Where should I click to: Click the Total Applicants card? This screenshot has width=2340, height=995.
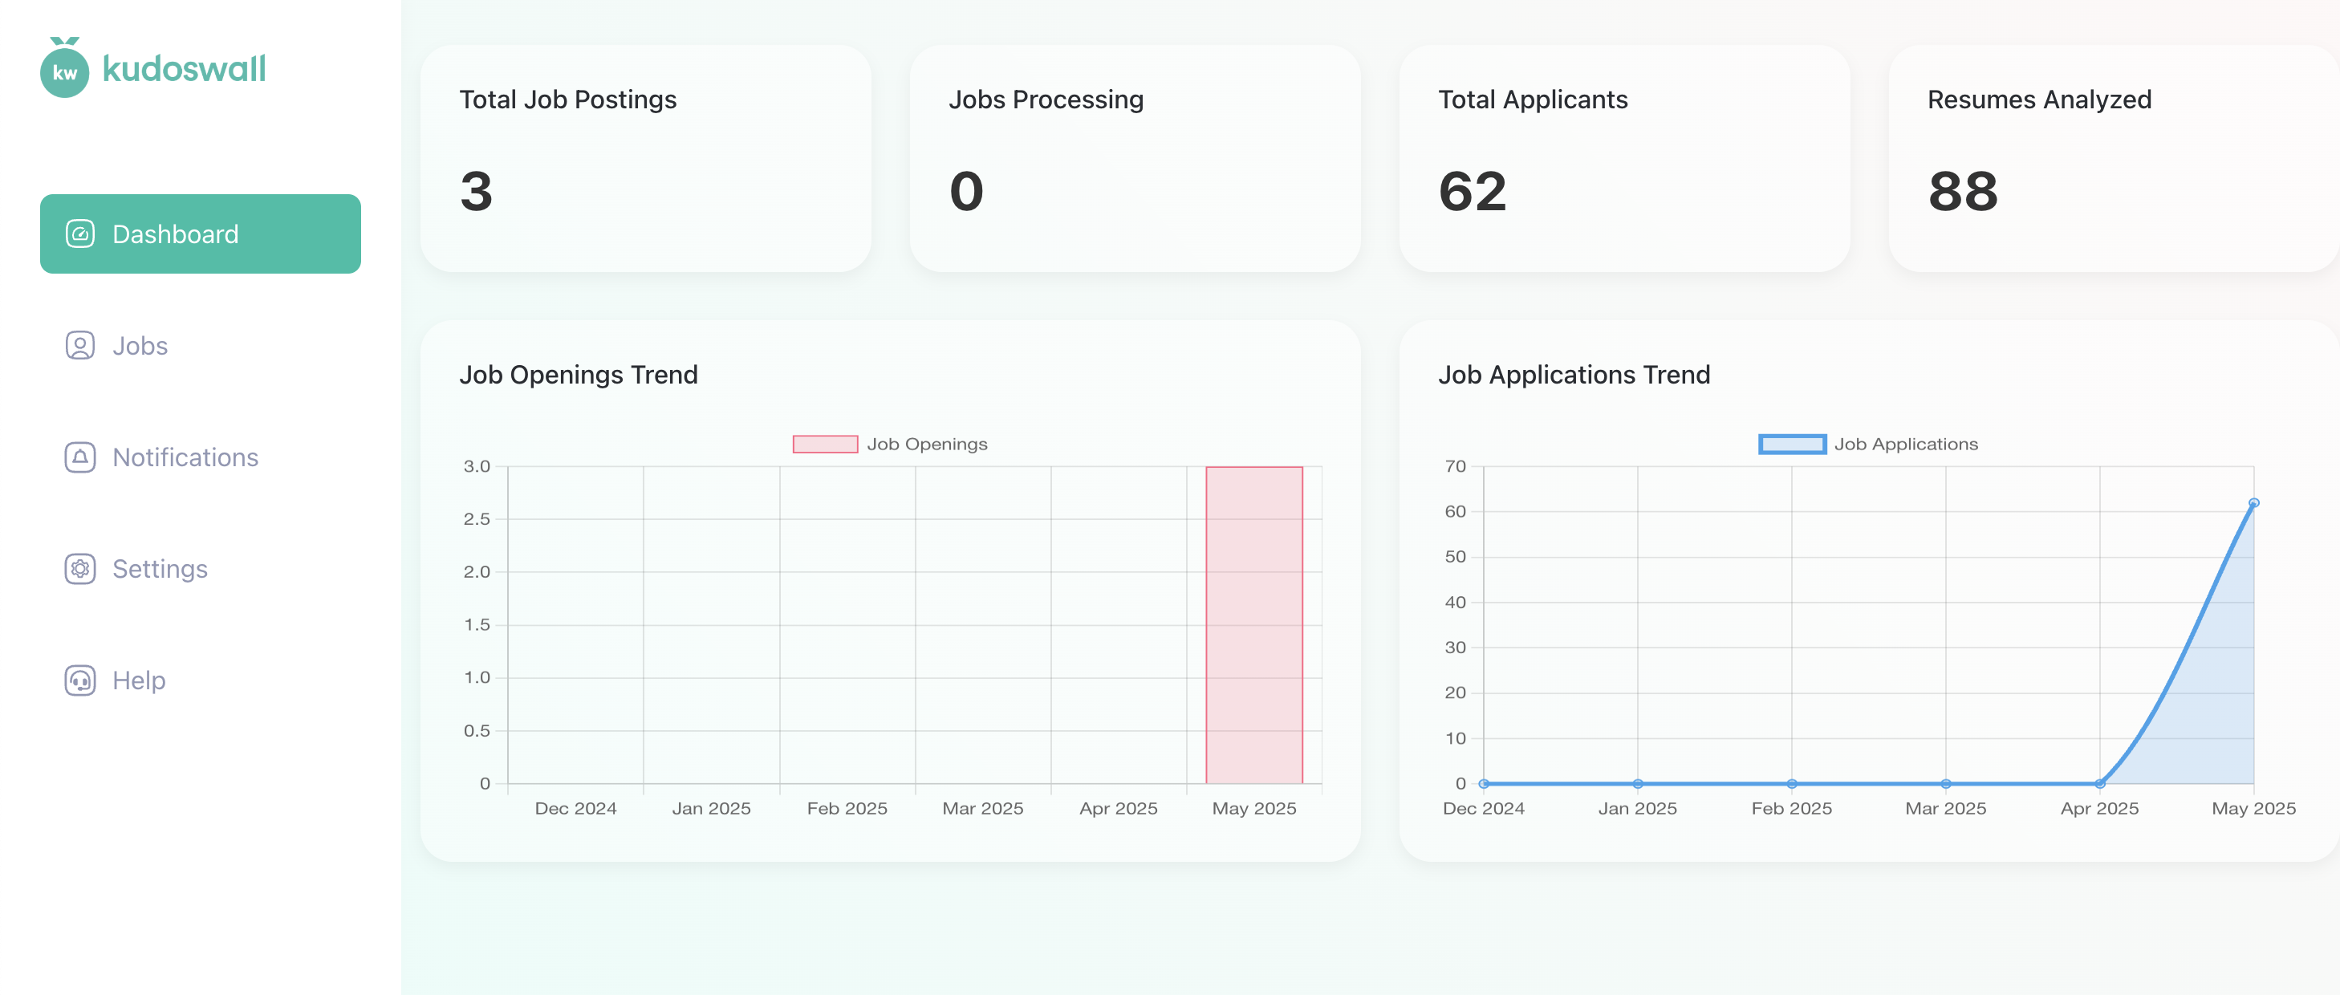tap(1623, 158)
